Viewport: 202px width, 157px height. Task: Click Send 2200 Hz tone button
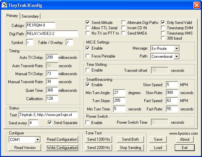click(99, 148)
